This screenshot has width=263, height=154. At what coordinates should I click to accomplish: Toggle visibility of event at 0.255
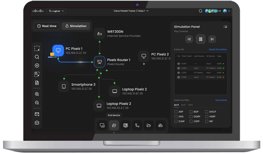point(179,73)
